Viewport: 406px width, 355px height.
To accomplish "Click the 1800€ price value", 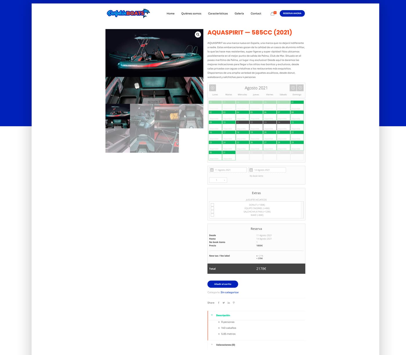I will coord(260,246).
